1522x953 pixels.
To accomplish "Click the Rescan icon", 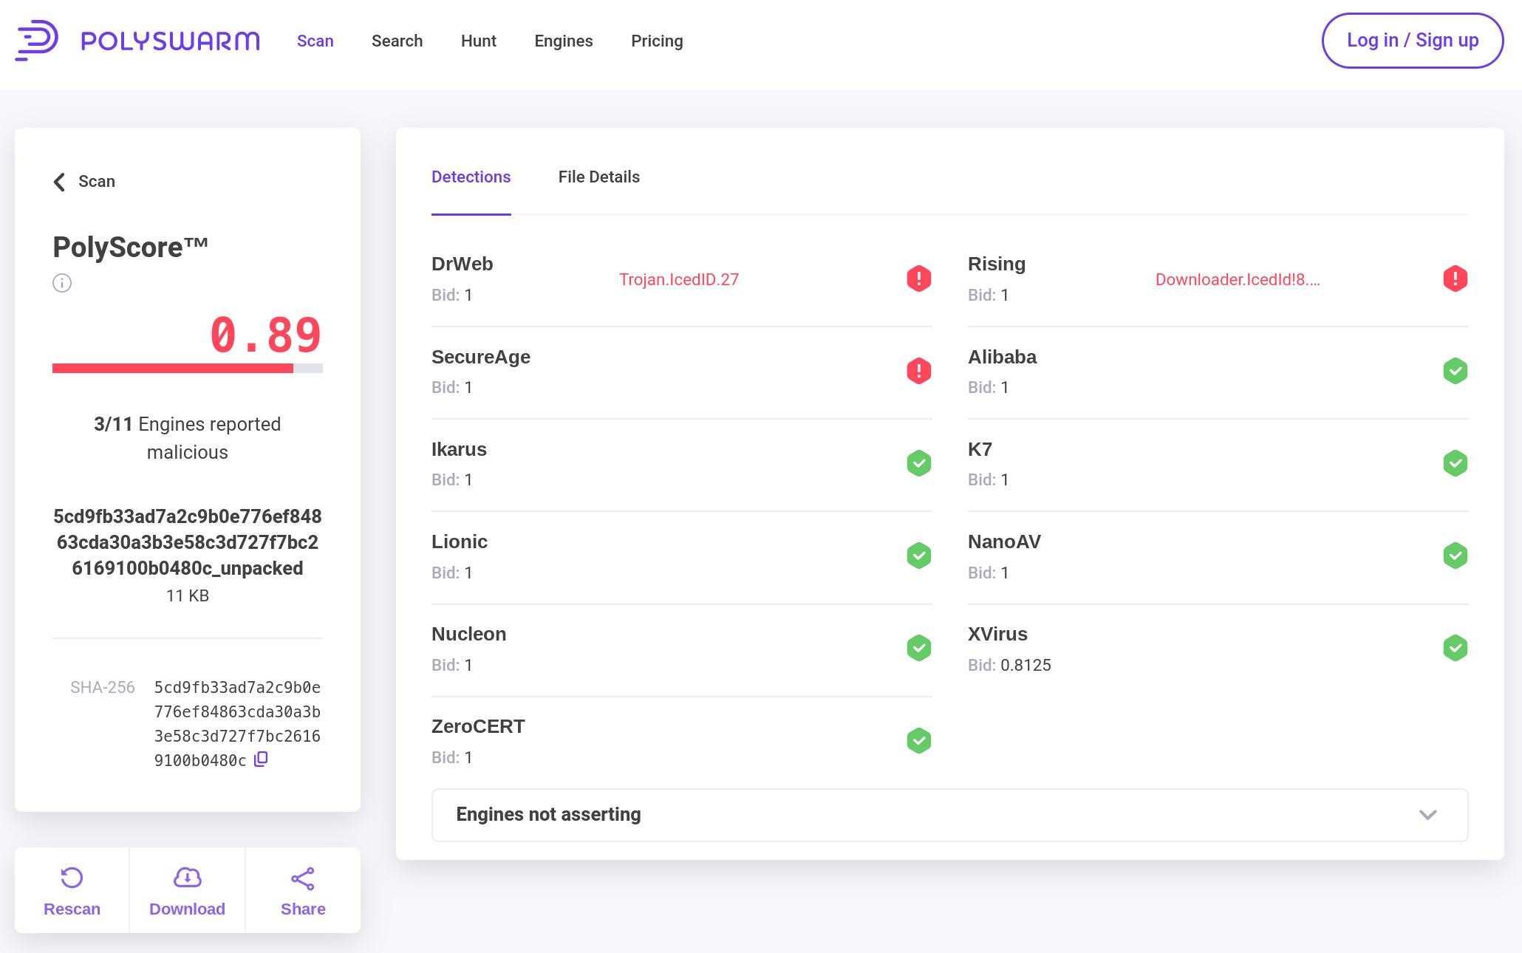I will pyautogui.click(x=71, y=878).
